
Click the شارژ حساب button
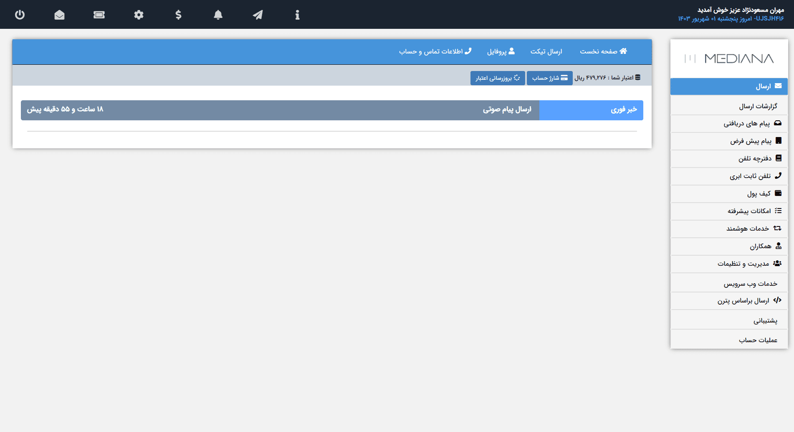[x=549, y=78]
